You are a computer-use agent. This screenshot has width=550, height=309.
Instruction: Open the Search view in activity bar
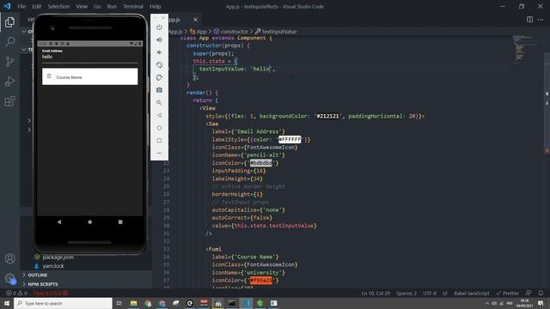[x=9, y=42]
